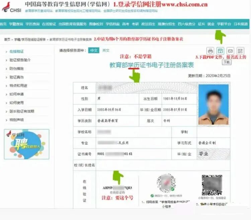This screenshot has height=220, width=251.
Task: Click the 学信网 聘 recruitment banner
Action: (x=26, y=144)
